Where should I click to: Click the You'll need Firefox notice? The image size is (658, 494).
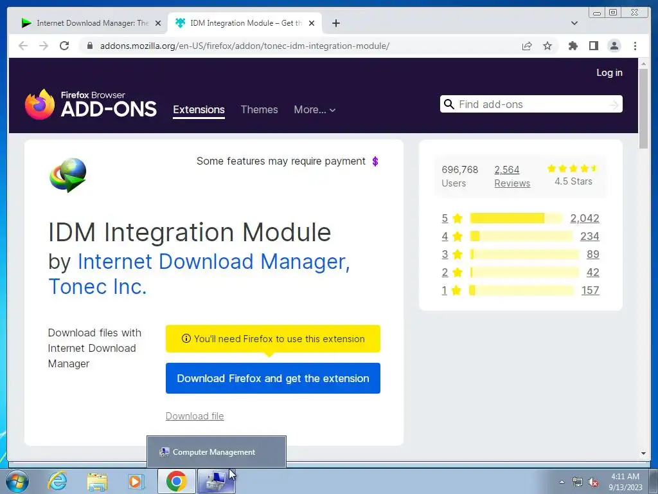tap(272, 338)
